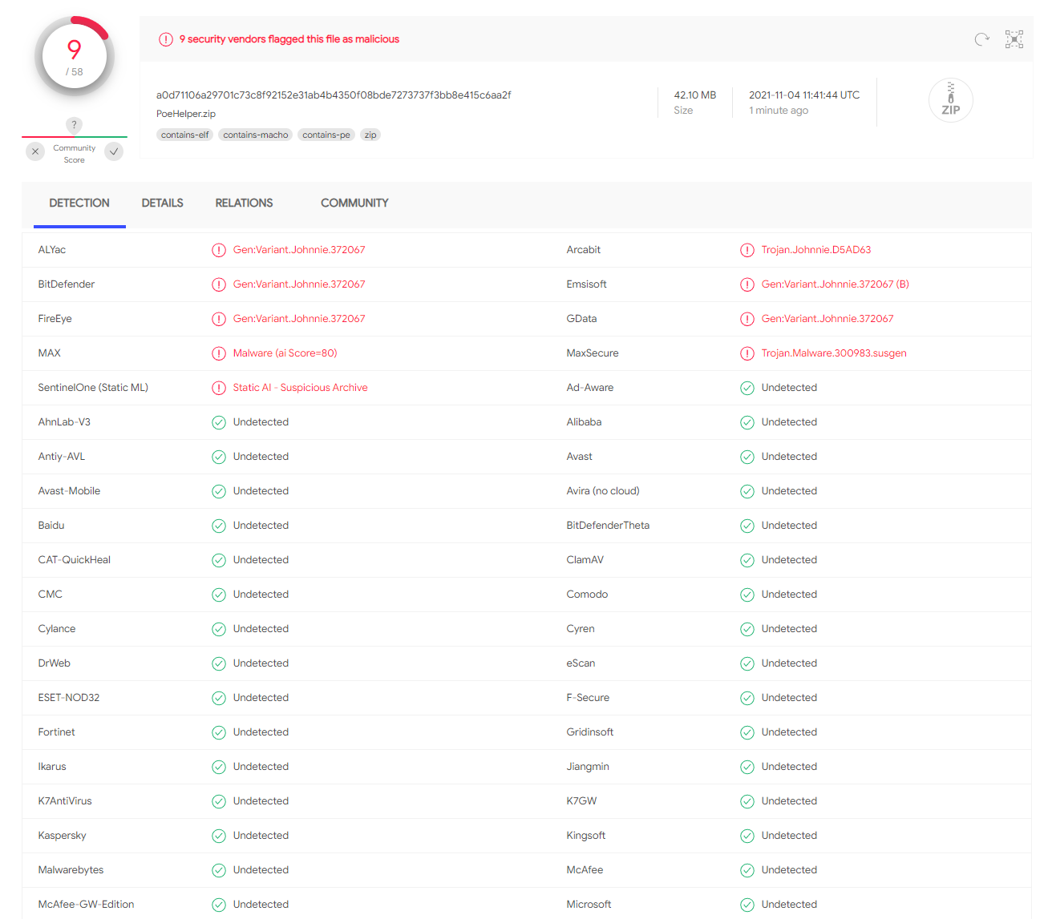Click the ClamAV green check icon

[747, 560]
